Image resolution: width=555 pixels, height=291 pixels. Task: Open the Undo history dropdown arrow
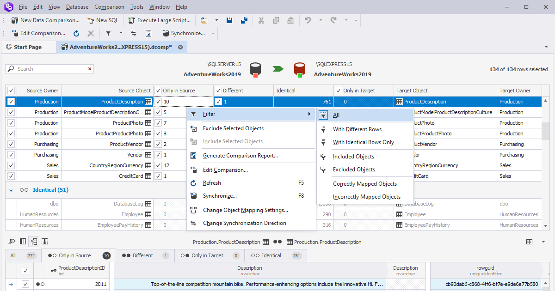[321, 20]
